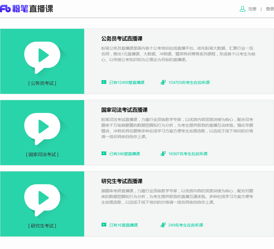Click the play bubble icon for 研究生考试
The image size is (274, 249).
pos(42,200)
